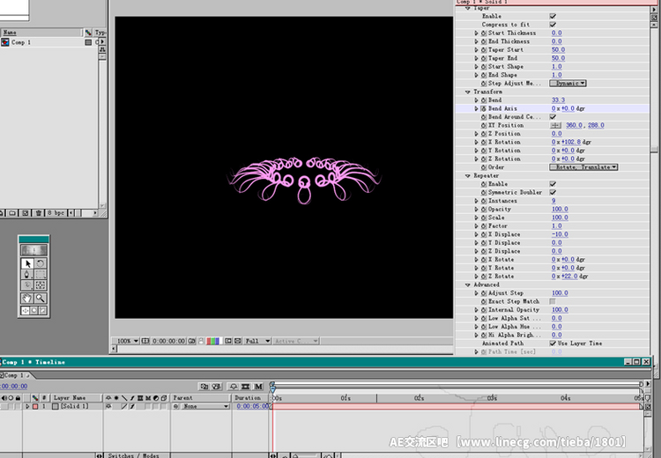Open the Order Rotate, Translate dropdown

583,167
